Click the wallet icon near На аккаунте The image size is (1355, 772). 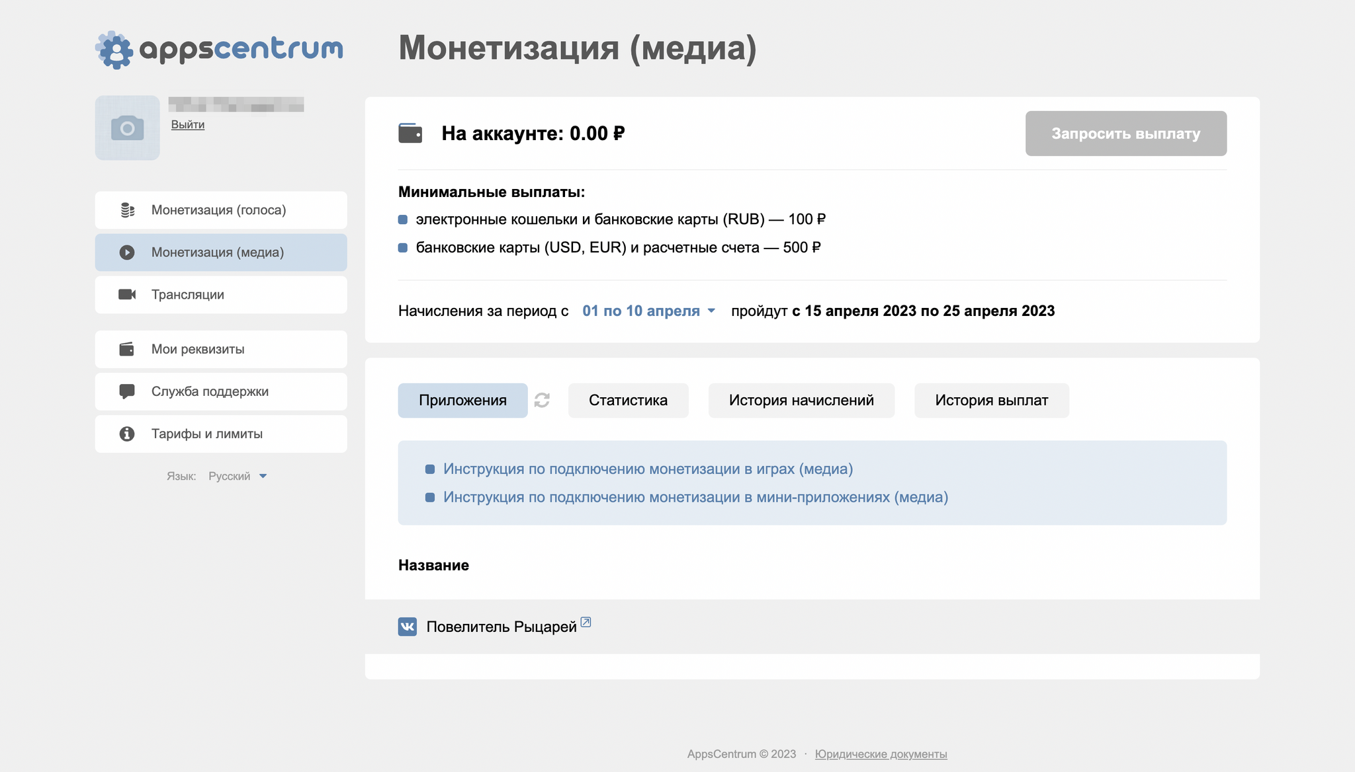410,134
